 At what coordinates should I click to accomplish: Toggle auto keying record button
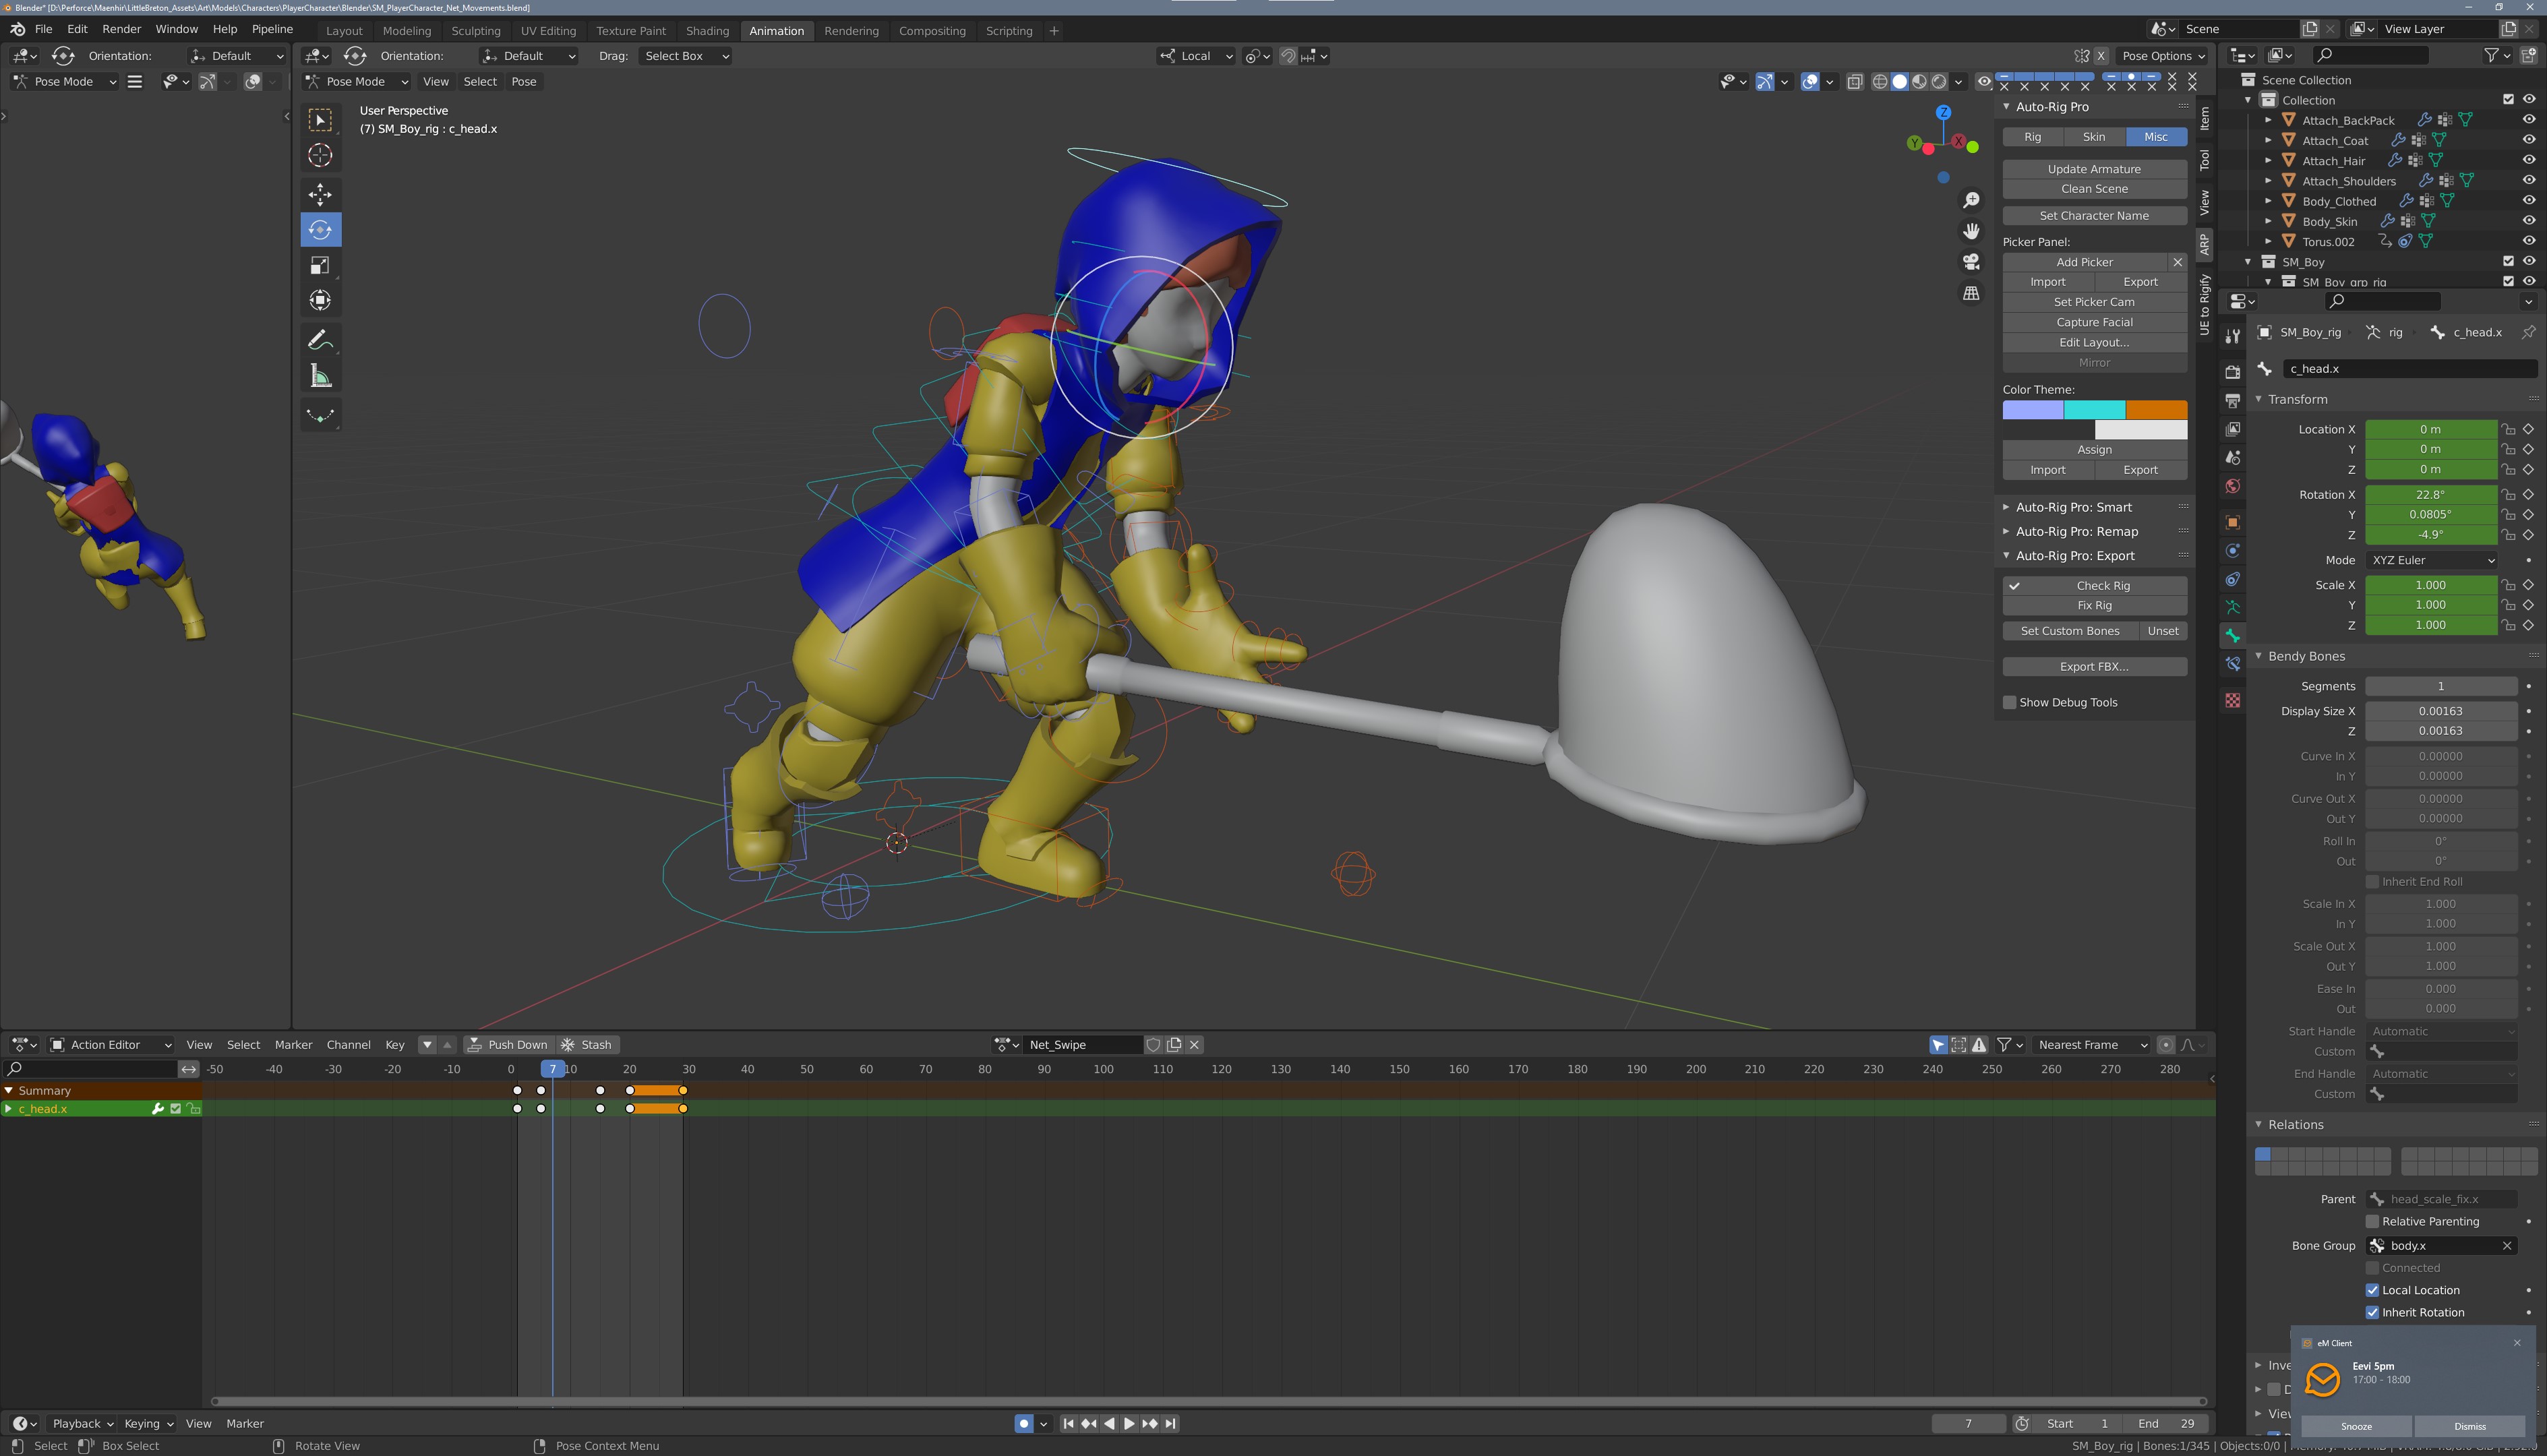[x=1023, y=1423]
